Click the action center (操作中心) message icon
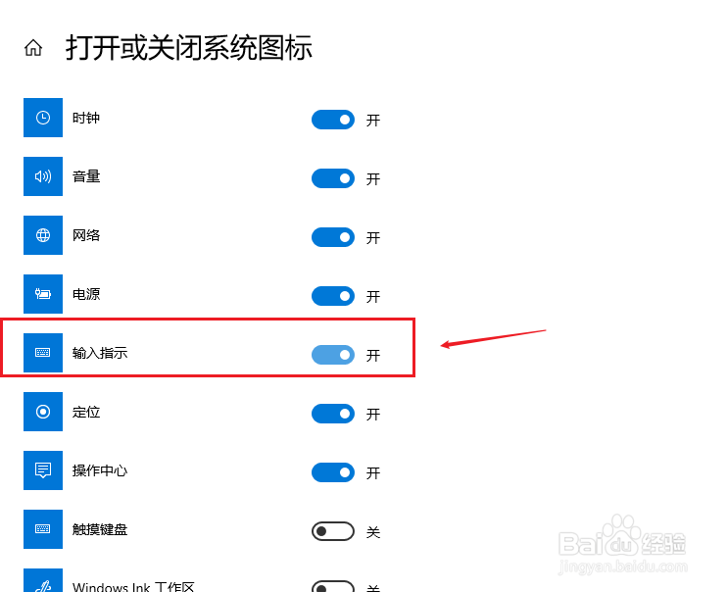The width and height of the screenshot is (728, 592). [x=43, y=470]
